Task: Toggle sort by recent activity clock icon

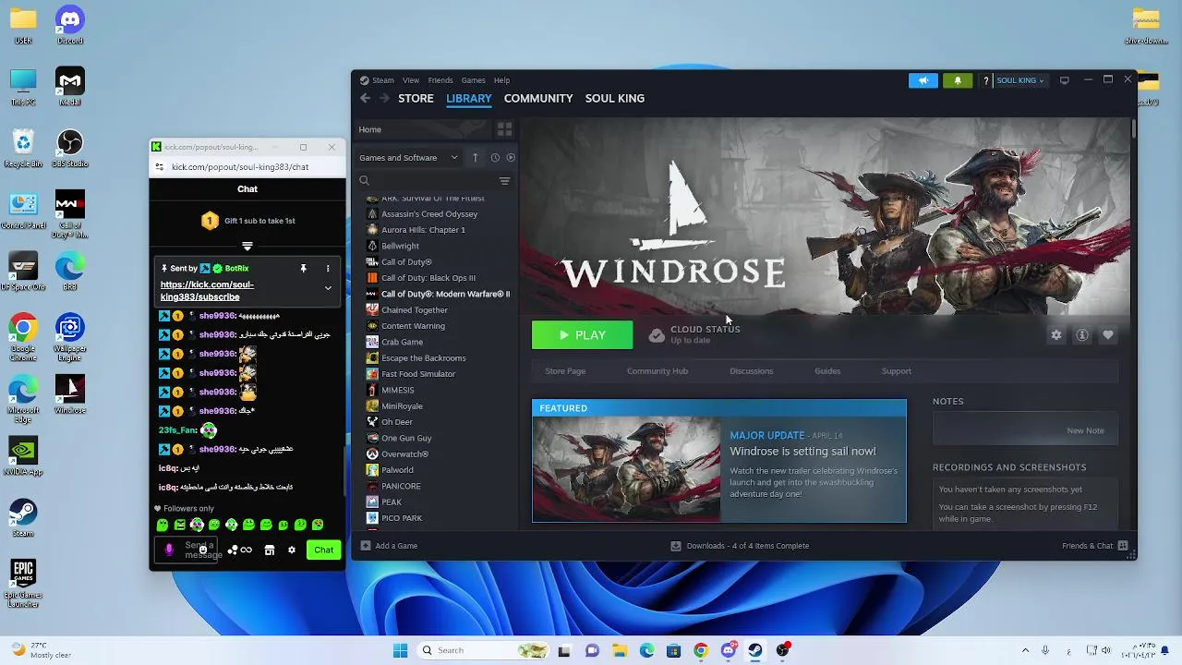Action: click(495, 157)
